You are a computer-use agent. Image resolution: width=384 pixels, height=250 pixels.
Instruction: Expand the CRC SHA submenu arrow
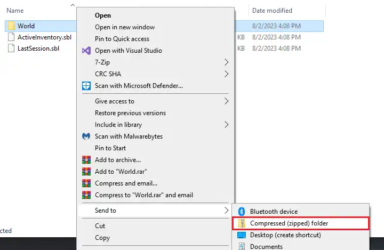pyautogui.click(x=226, y=74)
